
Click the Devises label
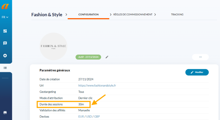pos(44,116)
